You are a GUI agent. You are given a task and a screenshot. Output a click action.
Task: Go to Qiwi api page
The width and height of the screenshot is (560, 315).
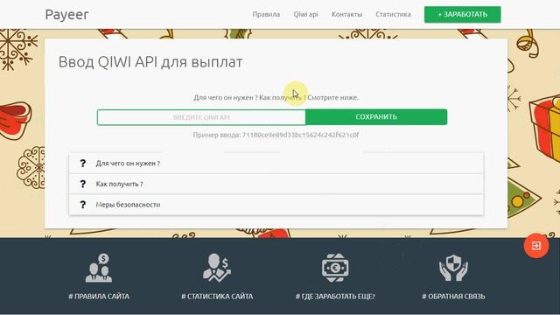tap(305, 15)
